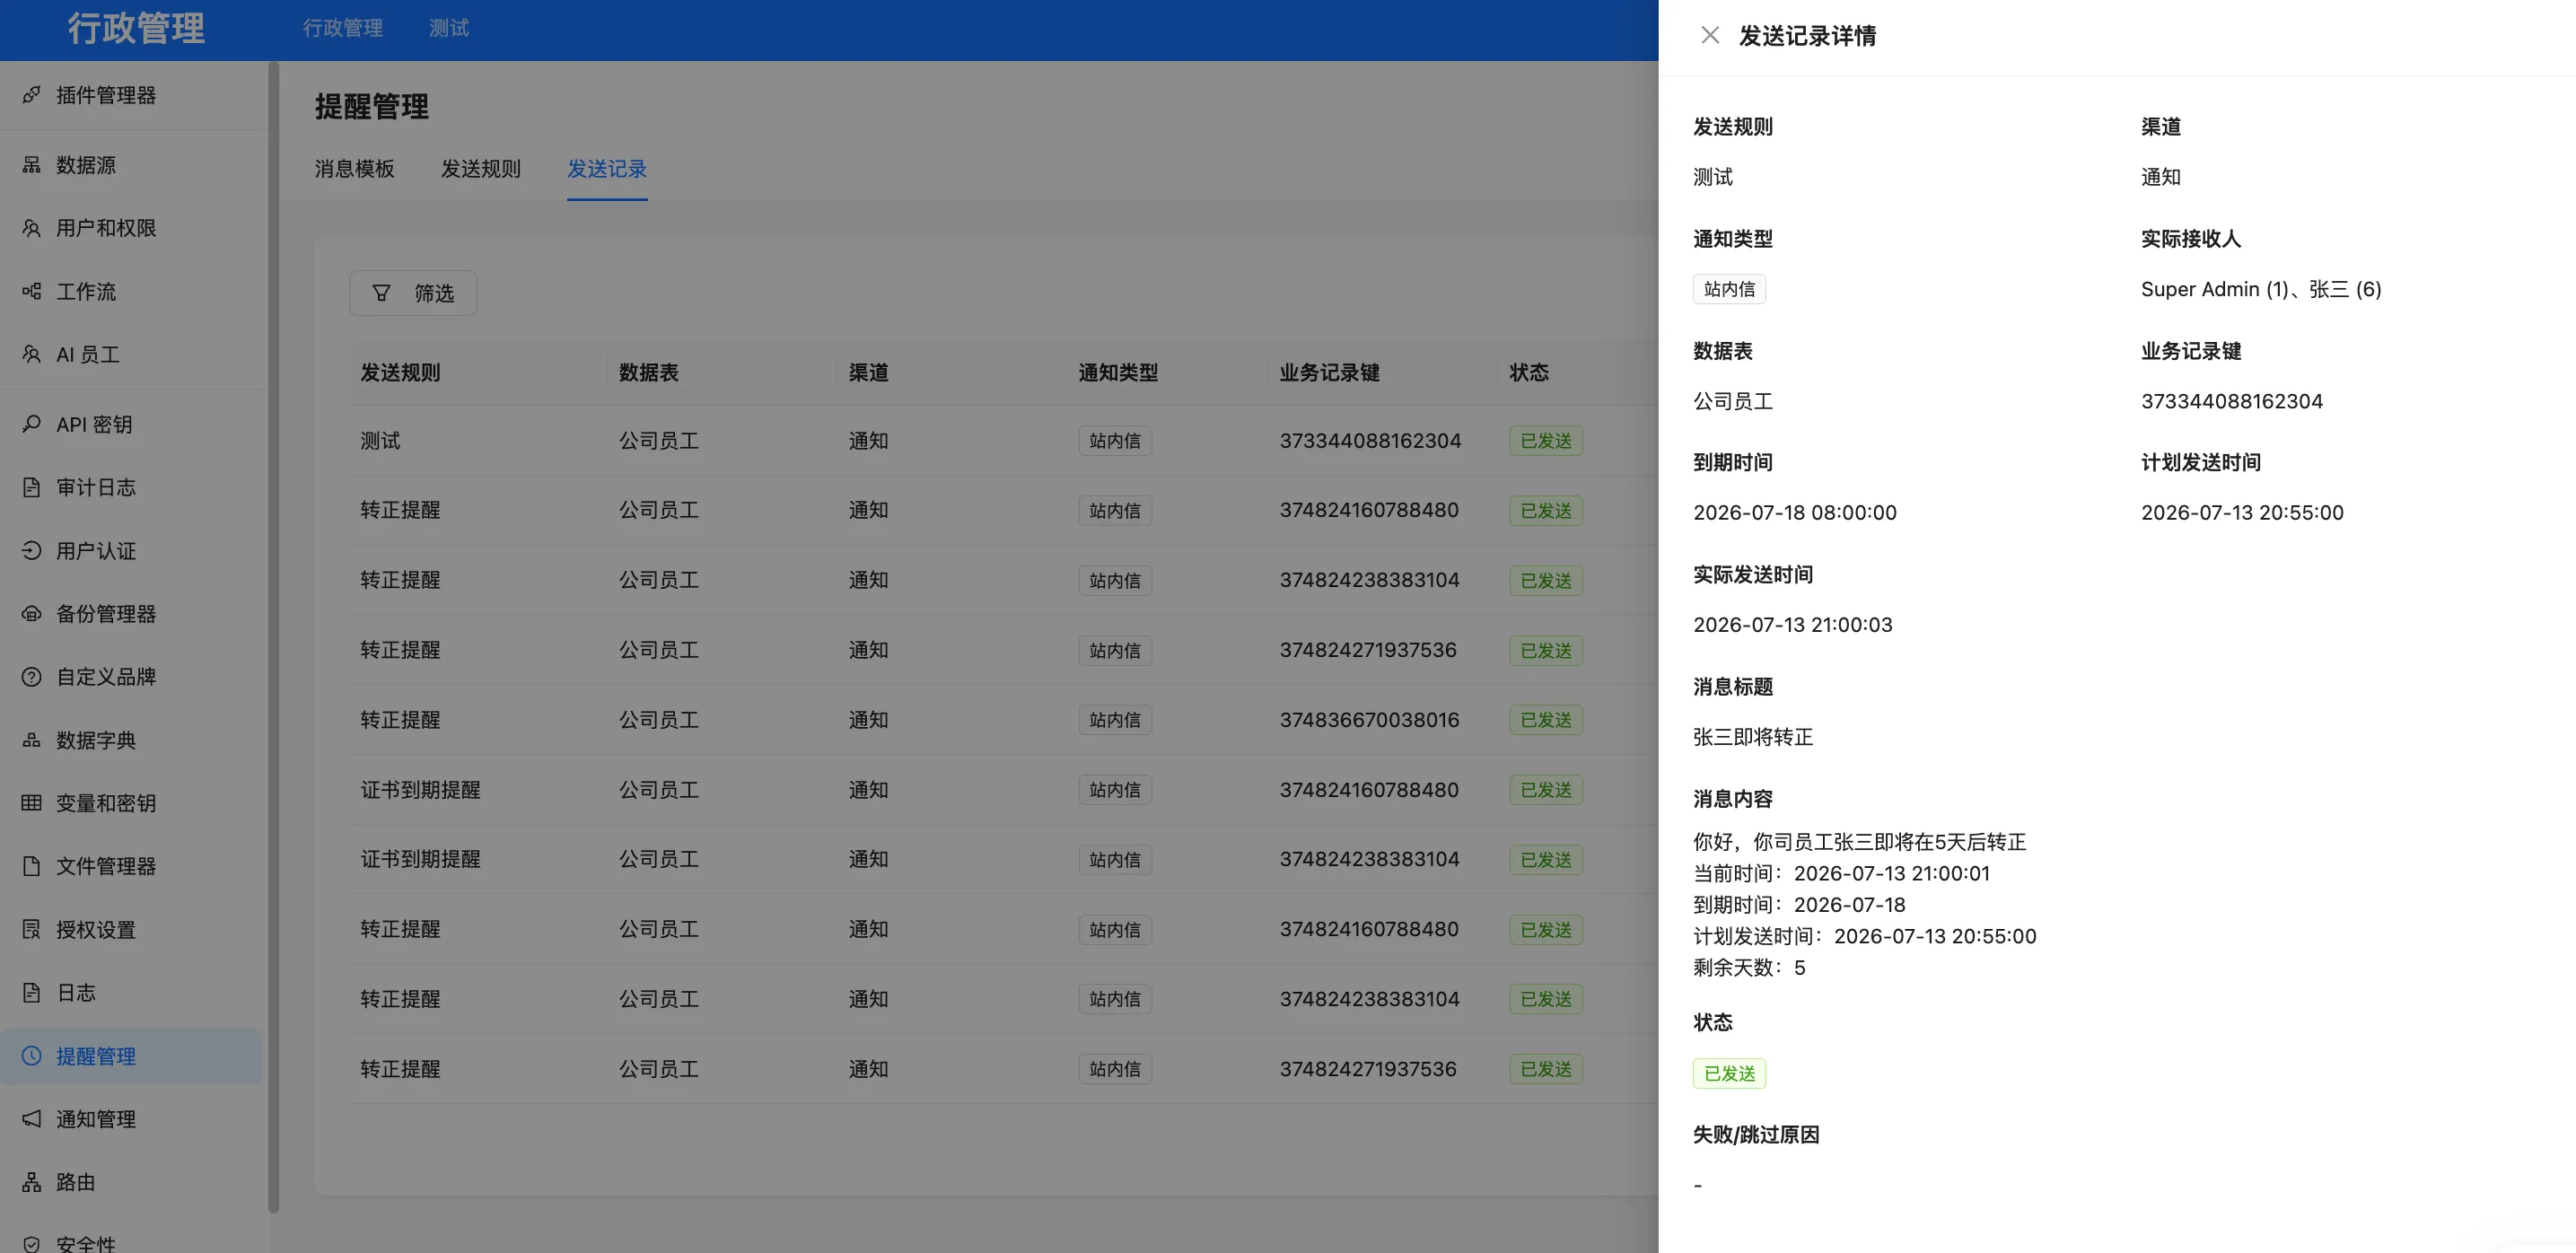Click the recipient text Super Admin (1)、张三 (6)
The height and width of the screenshot is (1253, 2576).
2261,289
